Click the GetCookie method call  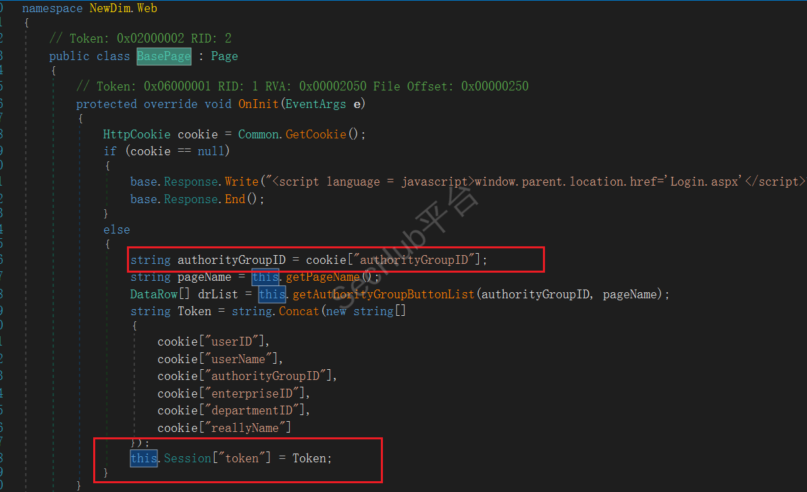316,134
